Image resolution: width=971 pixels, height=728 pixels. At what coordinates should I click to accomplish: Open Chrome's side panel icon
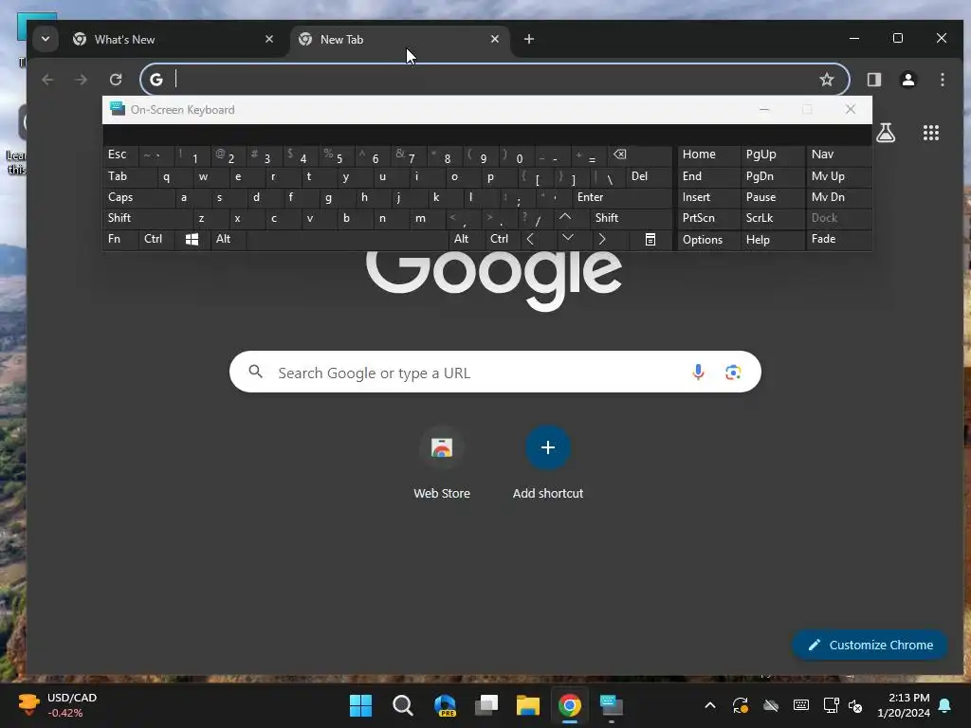click(873, 80)
